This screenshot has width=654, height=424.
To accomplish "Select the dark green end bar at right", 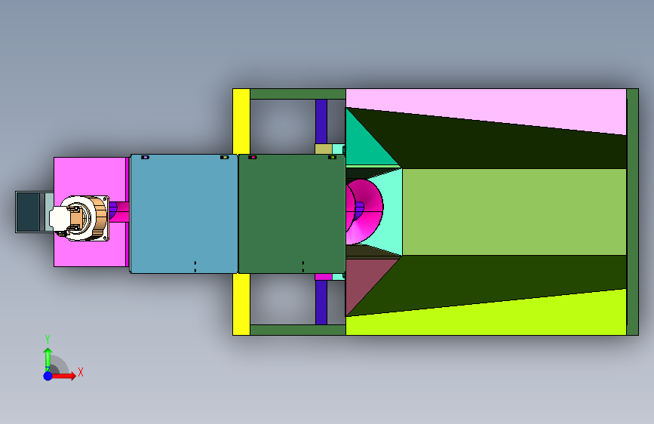I will pyautogui.click(x=632, y=212).
